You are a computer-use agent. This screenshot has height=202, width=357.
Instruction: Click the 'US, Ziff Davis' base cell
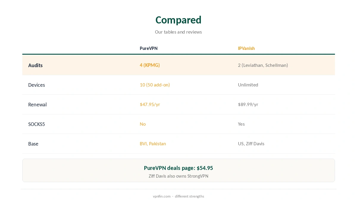[x=251, y=143]
